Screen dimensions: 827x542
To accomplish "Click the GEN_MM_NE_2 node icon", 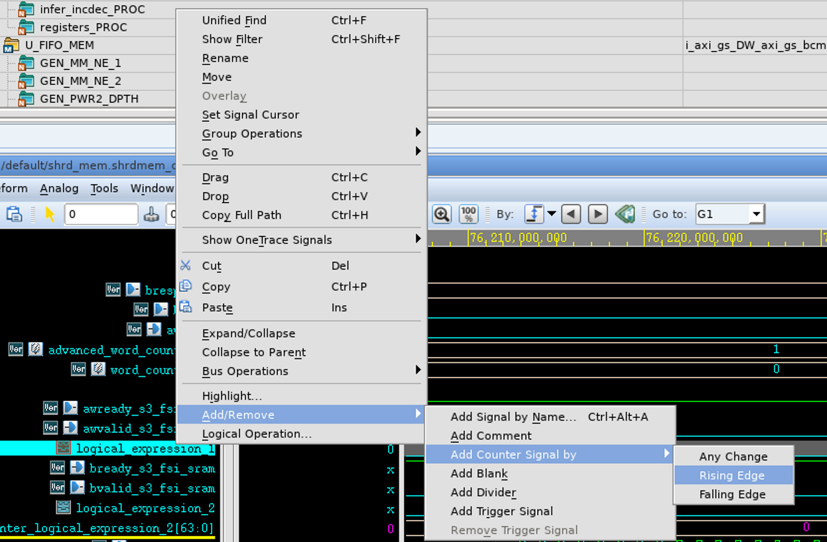I will 26,81.
